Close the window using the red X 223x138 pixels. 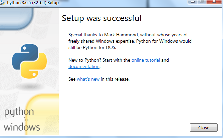[214, 2]
